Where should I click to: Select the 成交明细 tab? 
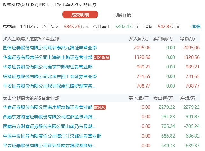click(80, 14)
